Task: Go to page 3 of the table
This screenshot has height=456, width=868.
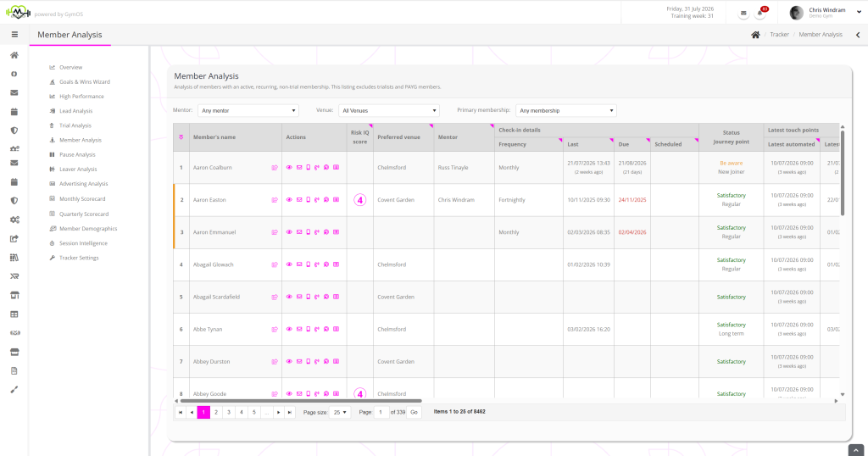Action: 229,412
